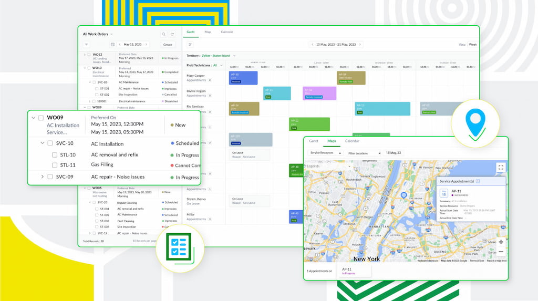Image resolution: width=538 pixels, height=301 pixels.
Task: Click the large location pin badge
Action: [x=475, y=123]
